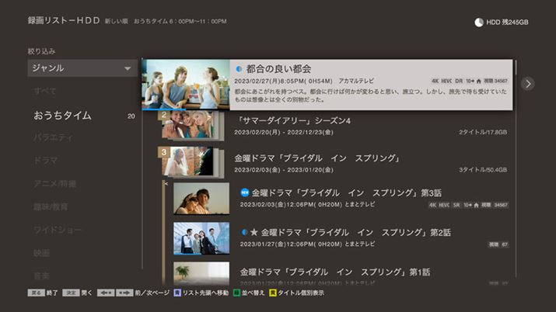The height and width of the screenshot is (312, 556).
Task: Select バラエティ genre filter
Action: (53, 137)
